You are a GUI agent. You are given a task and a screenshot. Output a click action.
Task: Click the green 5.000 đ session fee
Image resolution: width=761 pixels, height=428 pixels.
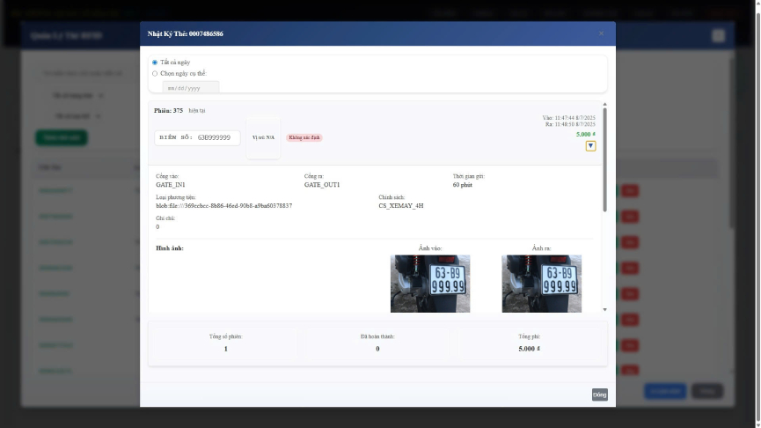[x=585, y=134]
